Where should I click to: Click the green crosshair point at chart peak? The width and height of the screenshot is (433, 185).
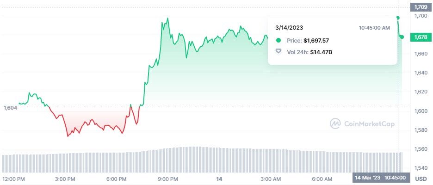click(398, 18)
